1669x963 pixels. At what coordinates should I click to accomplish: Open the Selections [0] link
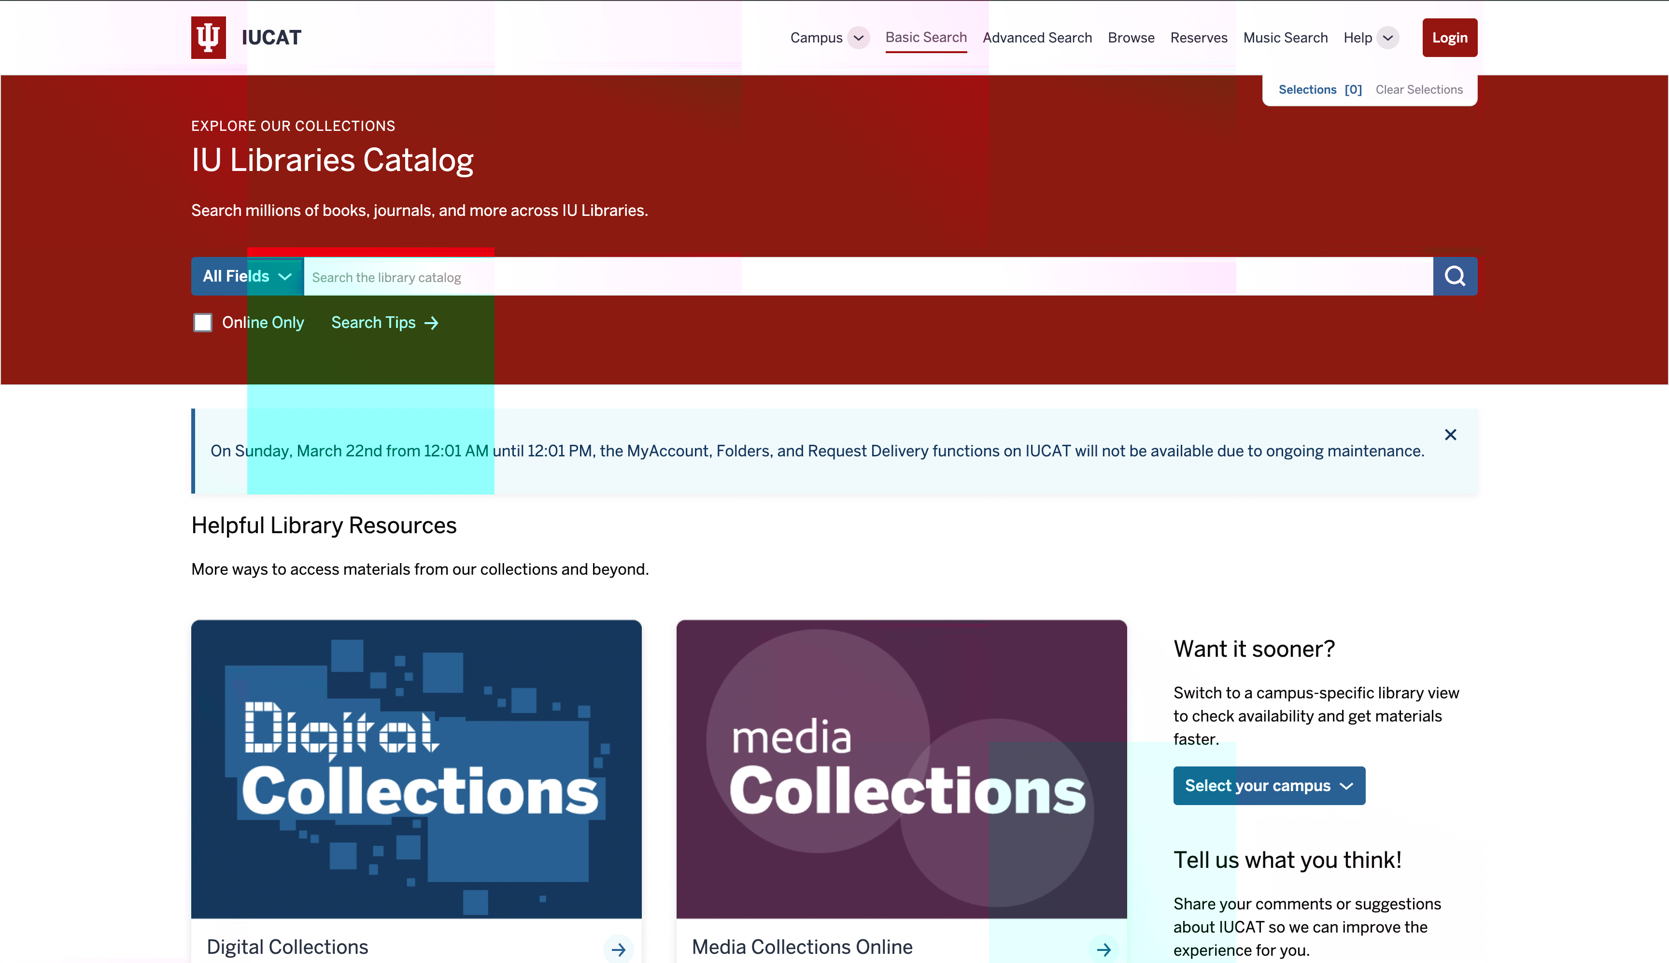[1319, 90]
